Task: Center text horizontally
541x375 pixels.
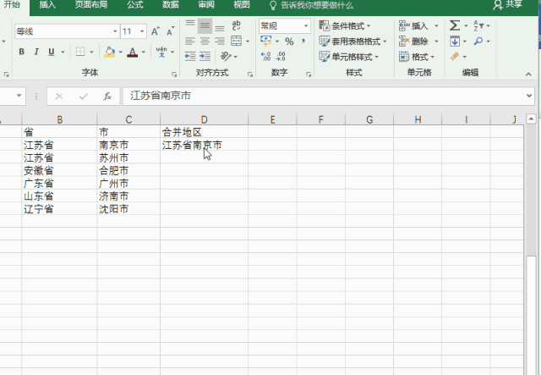Action: coord(205,41)
